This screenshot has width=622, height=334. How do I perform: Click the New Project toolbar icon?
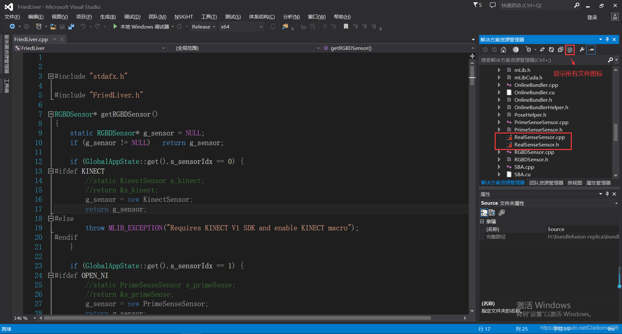(x=39, y=27)
